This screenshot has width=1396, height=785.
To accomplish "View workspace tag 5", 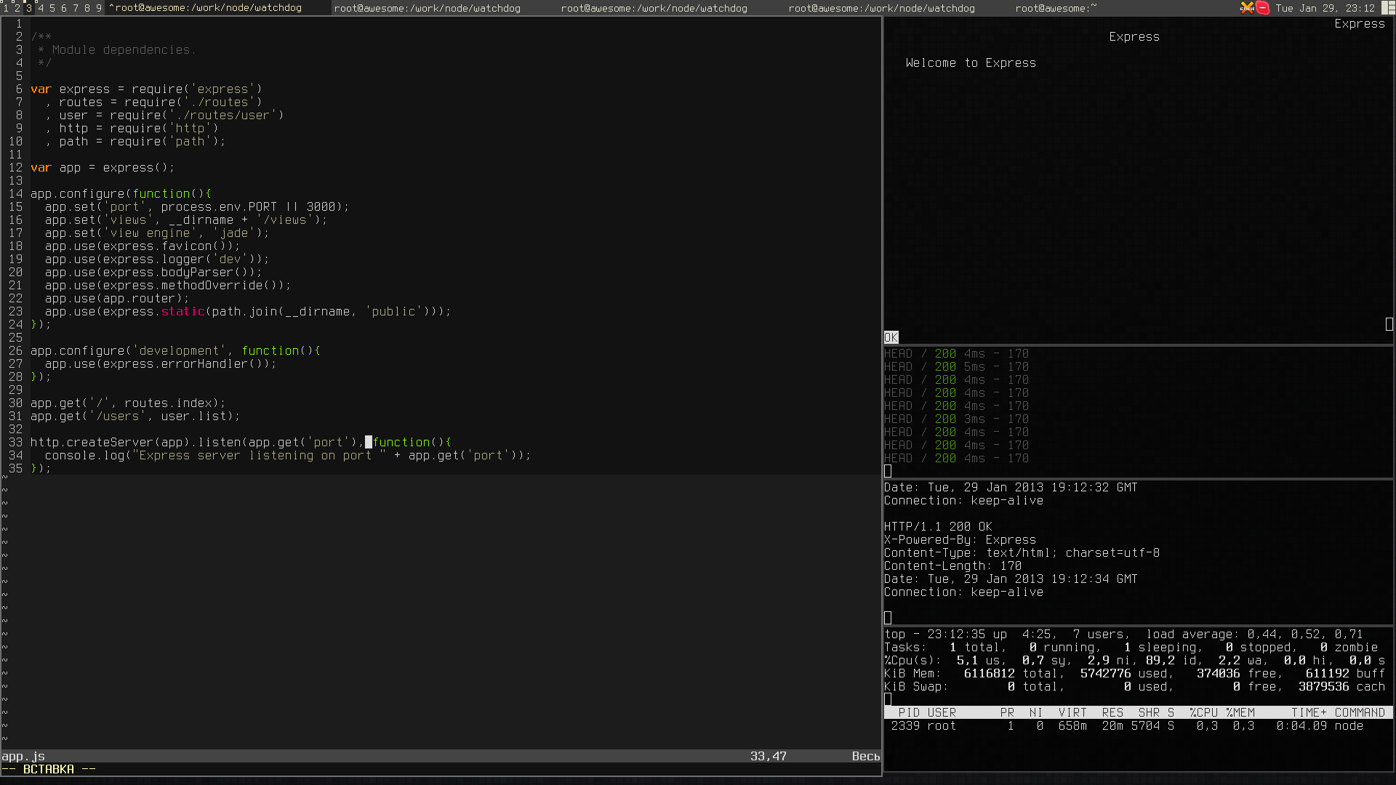I will point(52,8).
